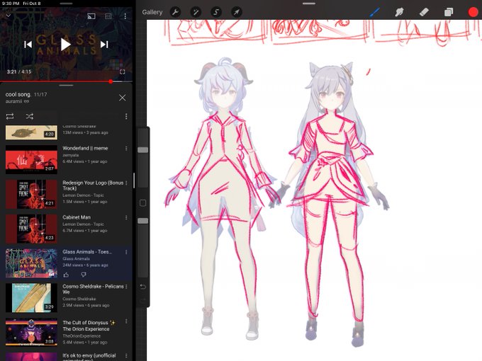Tap iPad multitasking handle above Procreate

click(309, 4)
